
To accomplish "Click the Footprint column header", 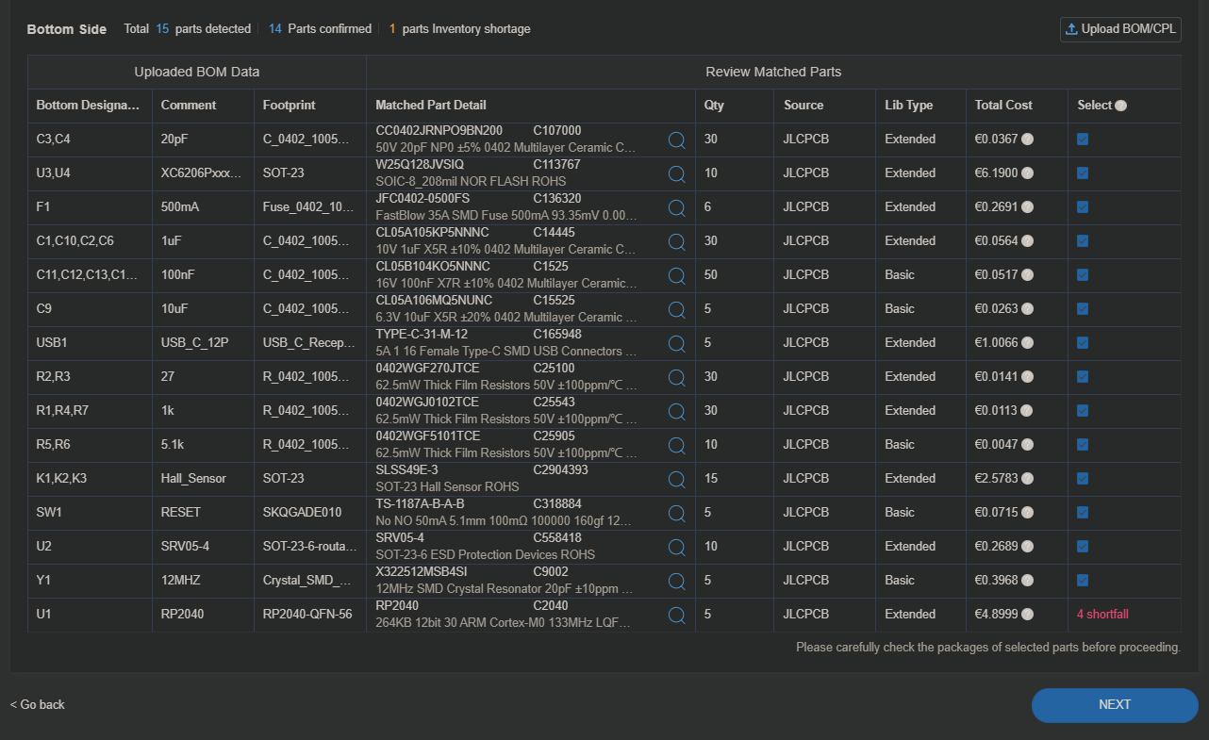I will (x=289, y=106).
